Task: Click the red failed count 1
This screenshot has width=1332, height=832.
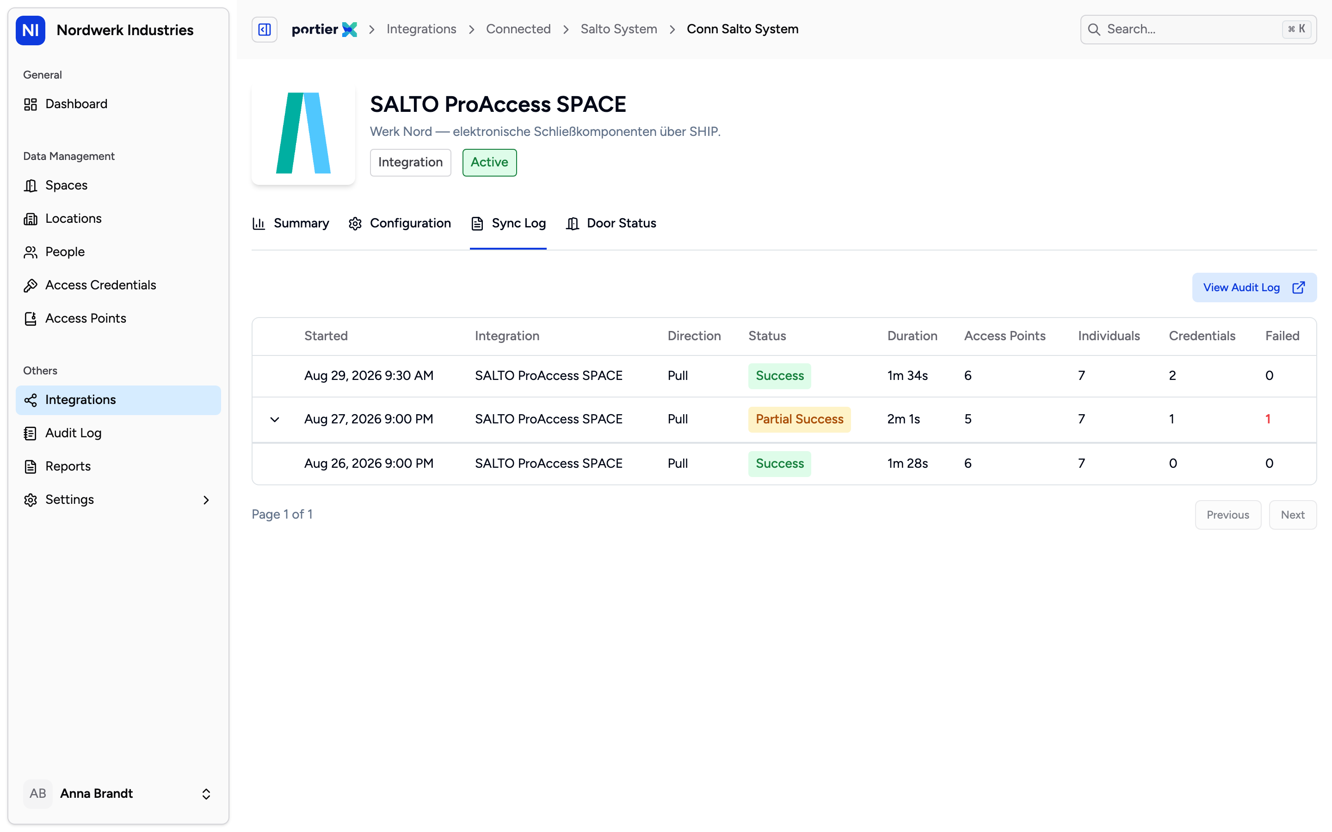Action: [1268, 419]
